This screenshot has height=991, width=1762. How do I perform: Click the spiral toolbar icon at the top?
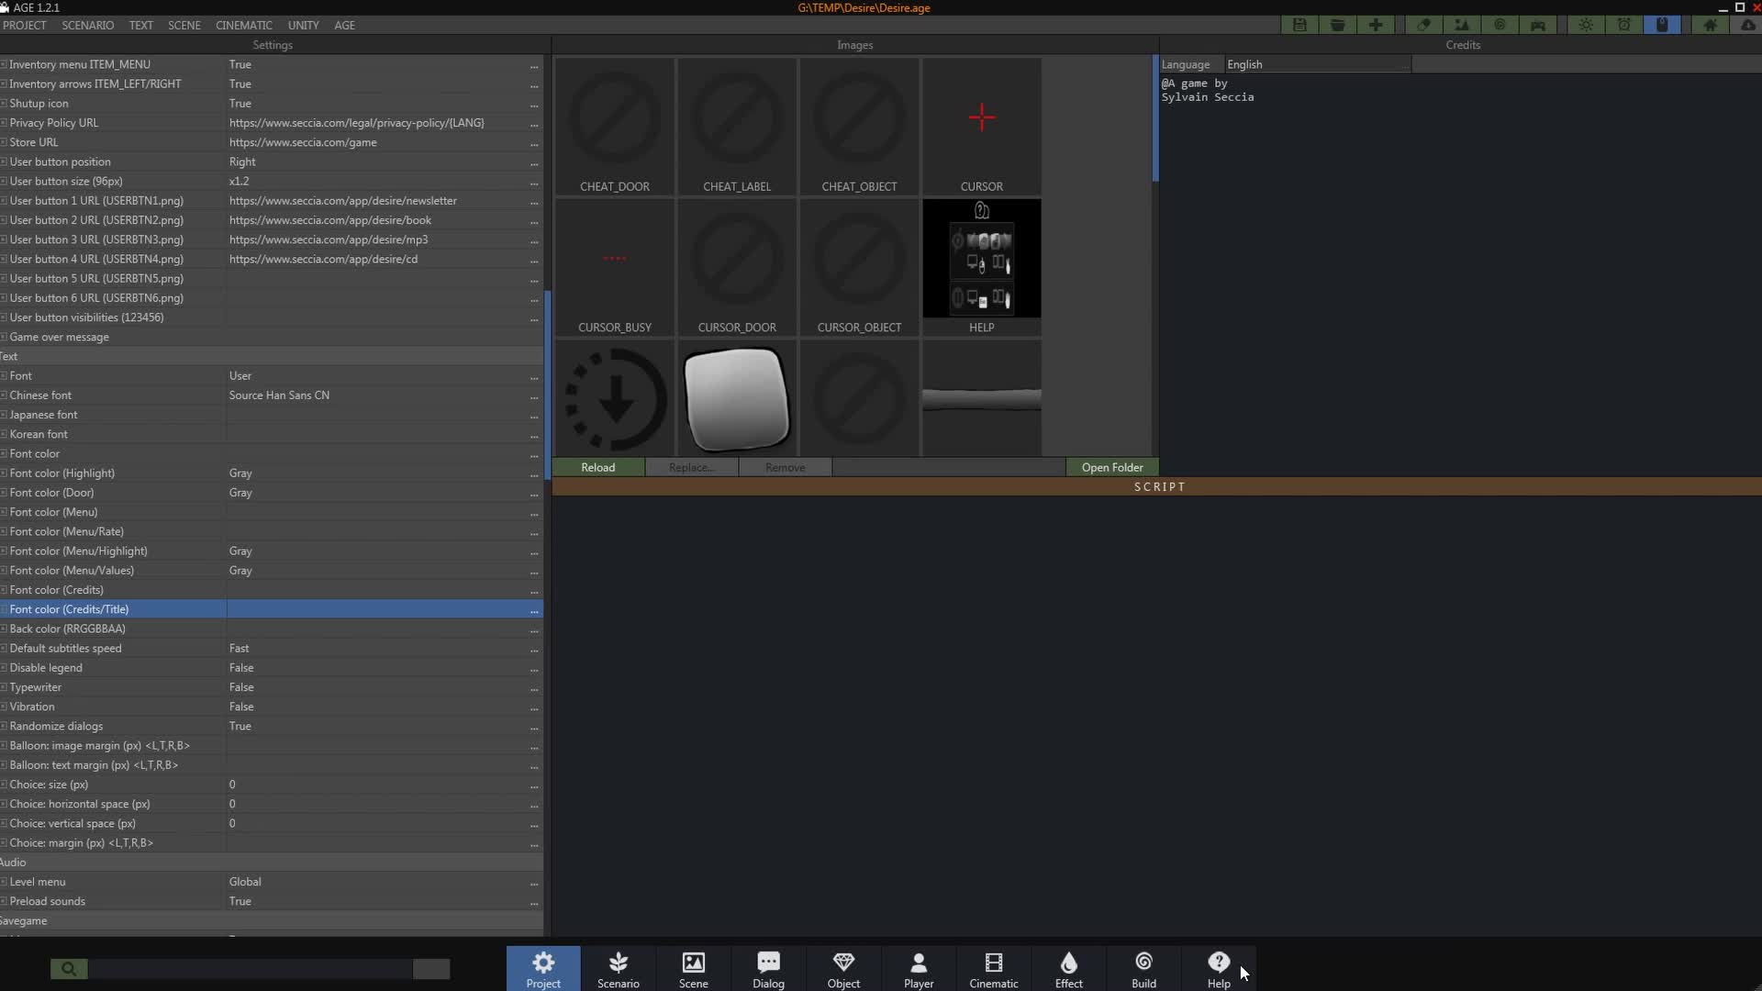point(1500,25)
